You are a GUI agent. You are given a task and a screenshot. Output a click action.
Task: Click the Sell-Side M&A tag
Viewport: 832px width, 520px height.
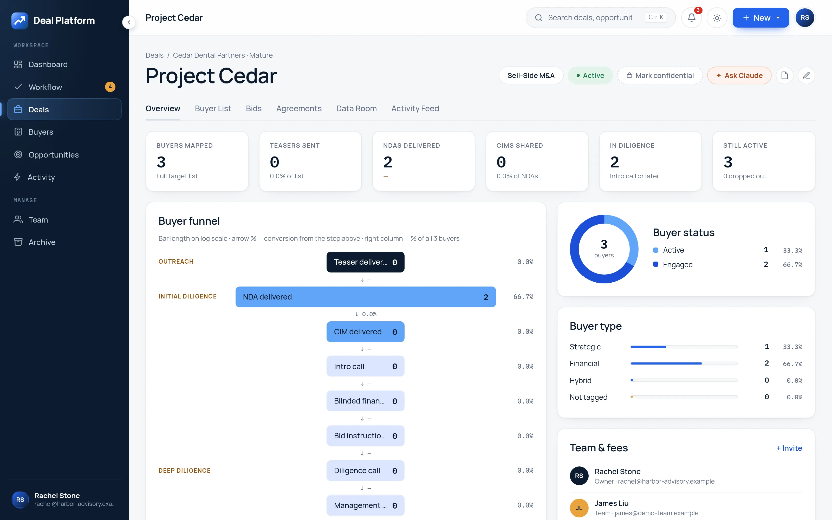531,75
